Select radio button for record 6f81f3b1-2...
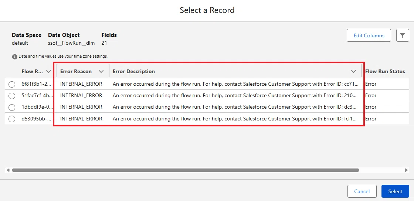This screenshot has width=414, height=201. coord(12,84)
